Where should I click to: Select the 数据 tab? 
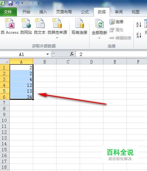tap(102, 12)
